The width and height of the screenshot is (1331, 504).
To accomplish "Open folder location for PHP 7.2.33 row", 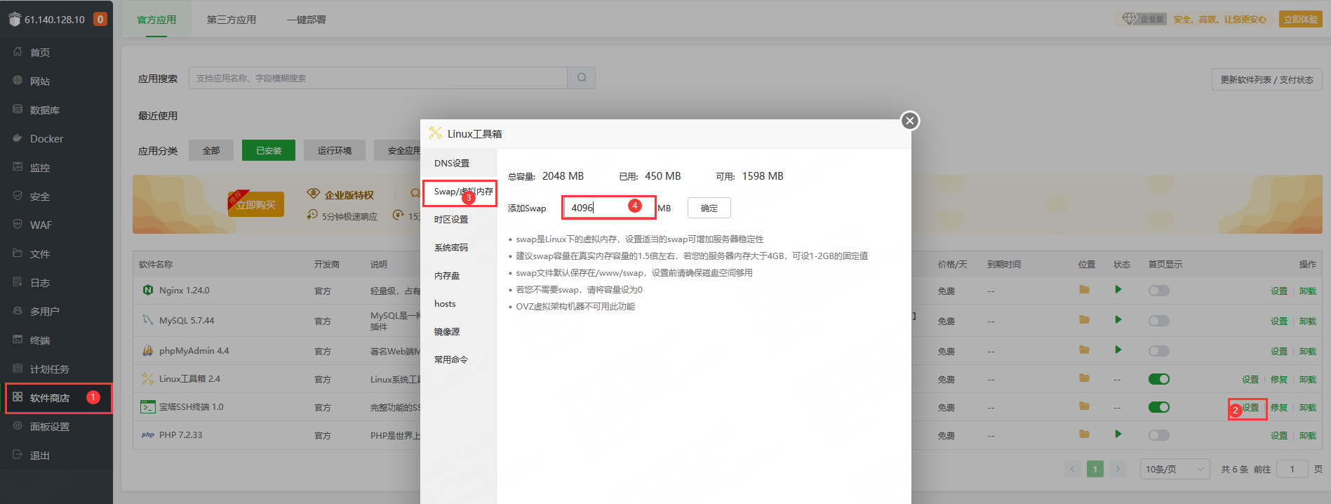I will coord(1084,435).
